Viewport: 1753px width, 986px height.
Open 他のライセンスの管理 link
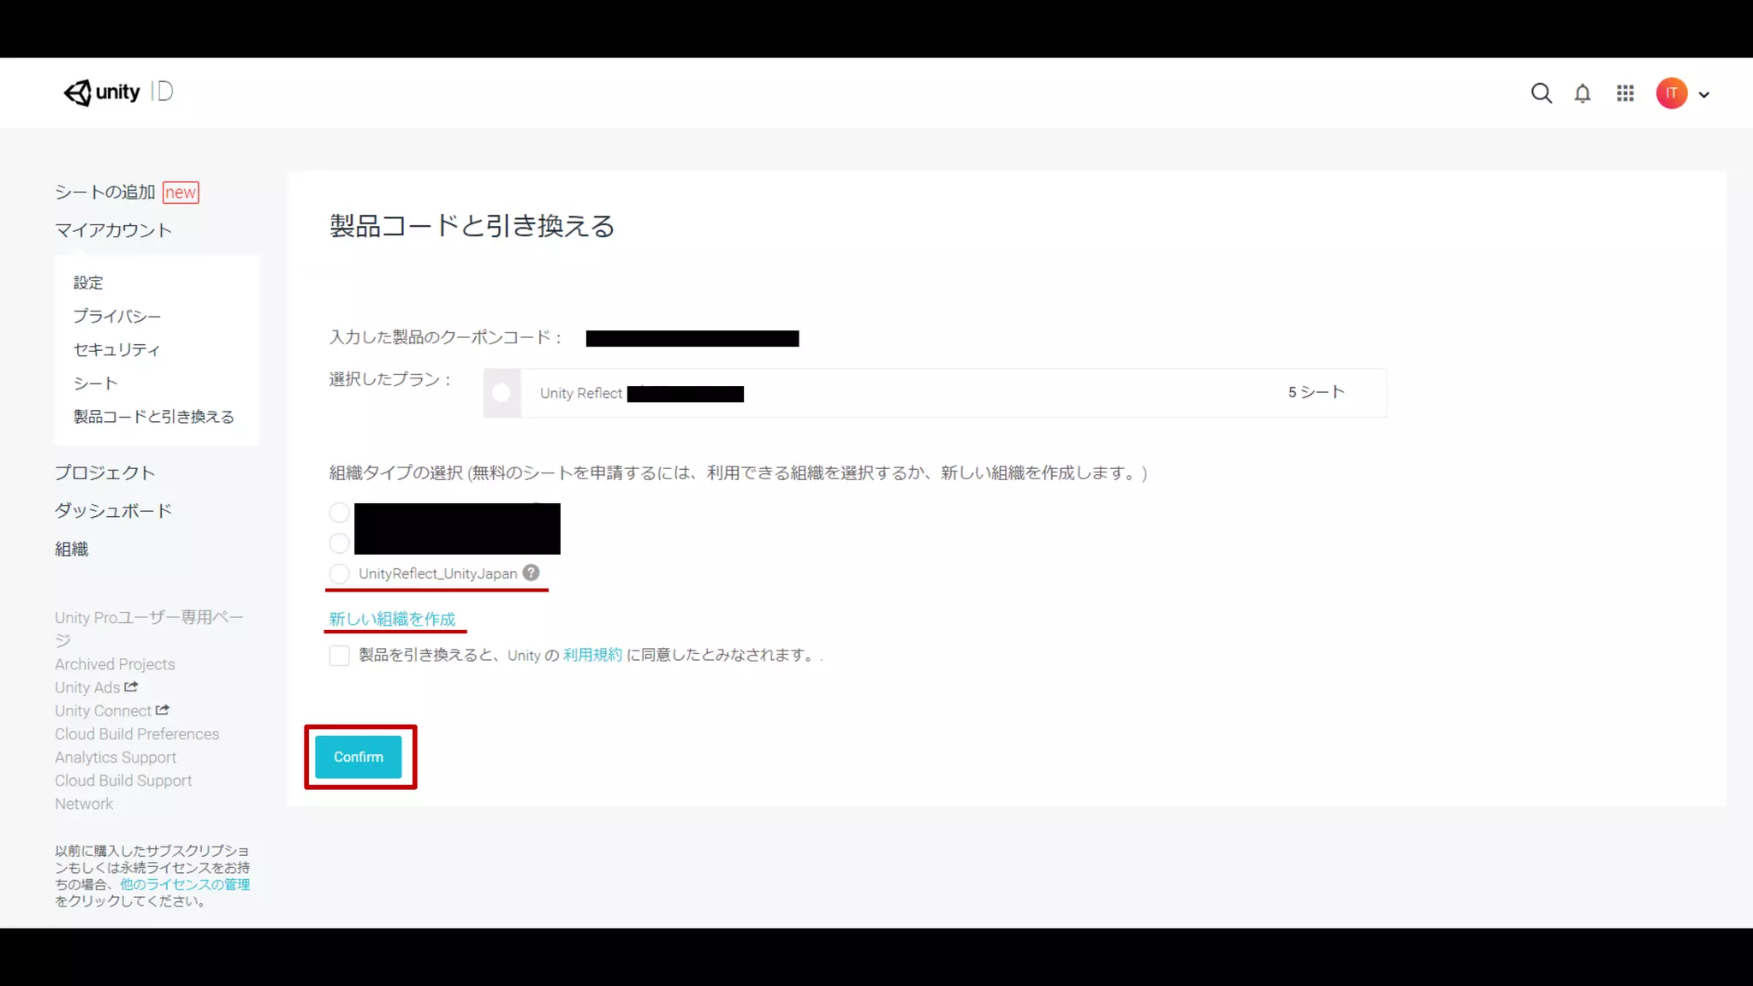tap(185, 884)
